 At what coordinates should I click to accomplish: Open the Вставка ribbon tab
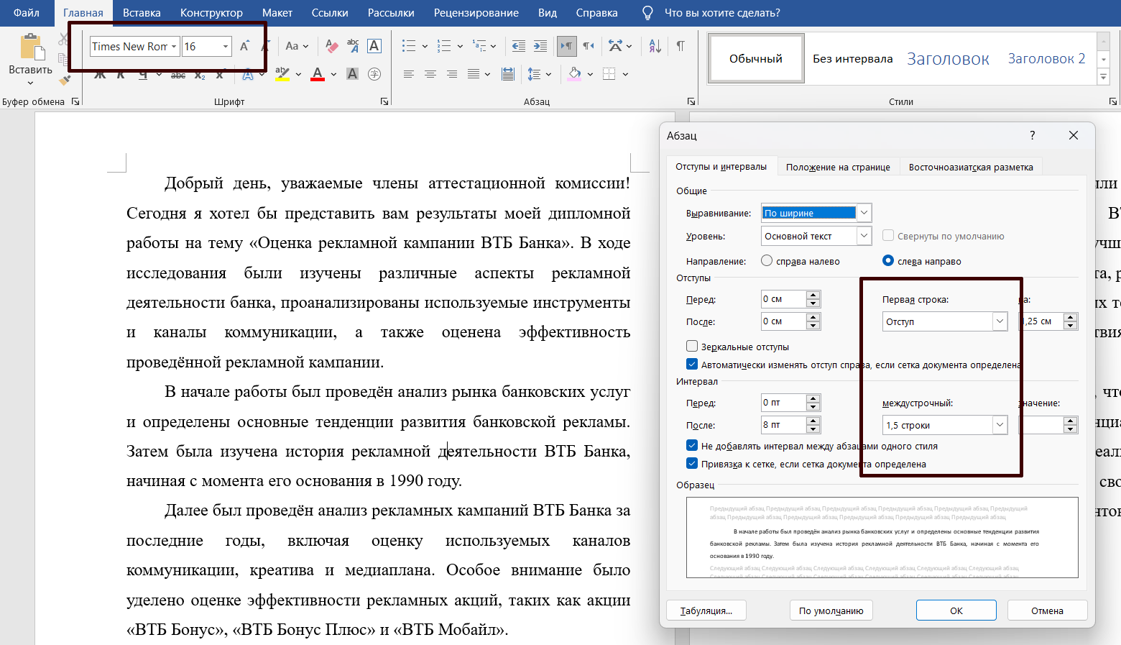coord(142,13)
